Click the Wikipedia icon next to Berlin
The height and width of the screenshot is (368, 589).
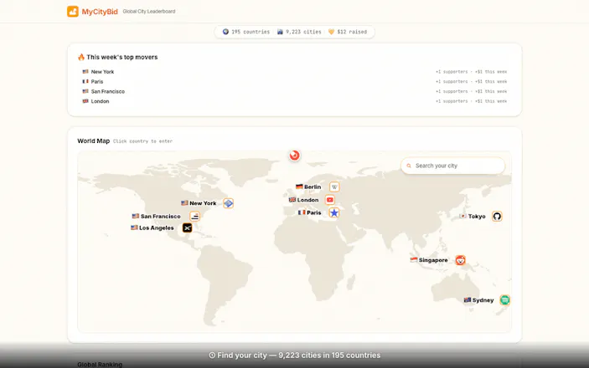click(x=334, y=187)
